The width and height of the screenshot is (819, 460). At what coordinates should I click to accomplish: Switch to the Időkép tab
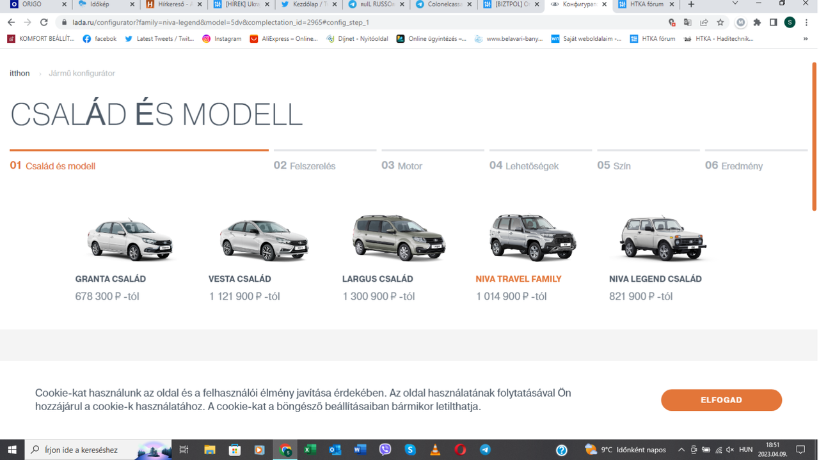(x=105, y=4)
